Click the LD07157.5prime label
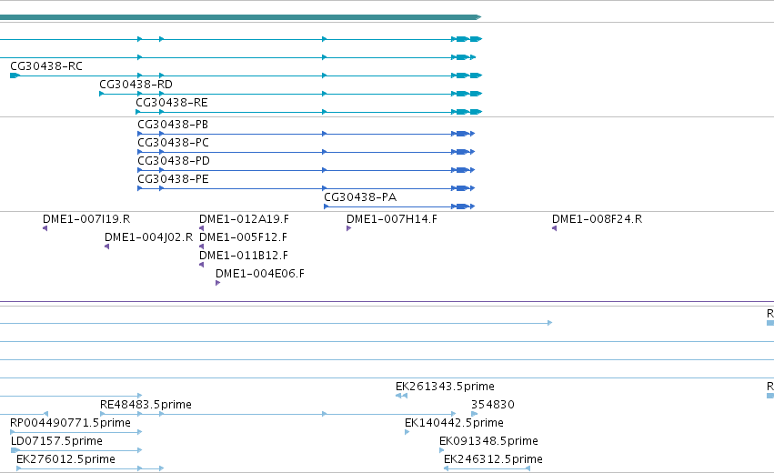The height and width of the screenshot is (473, 774). [56, 441]
